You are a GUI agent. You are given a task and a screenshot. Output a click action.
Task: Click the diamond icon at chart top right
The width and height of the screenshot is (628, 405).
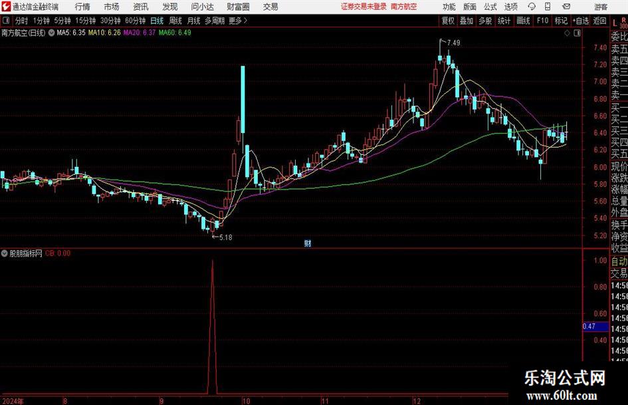[567, 33]
